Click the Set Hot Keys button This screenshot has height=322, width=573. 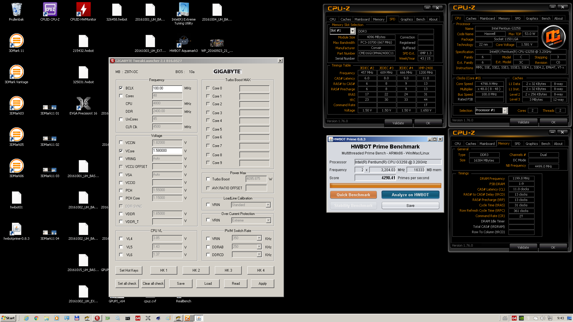[129, 270]
